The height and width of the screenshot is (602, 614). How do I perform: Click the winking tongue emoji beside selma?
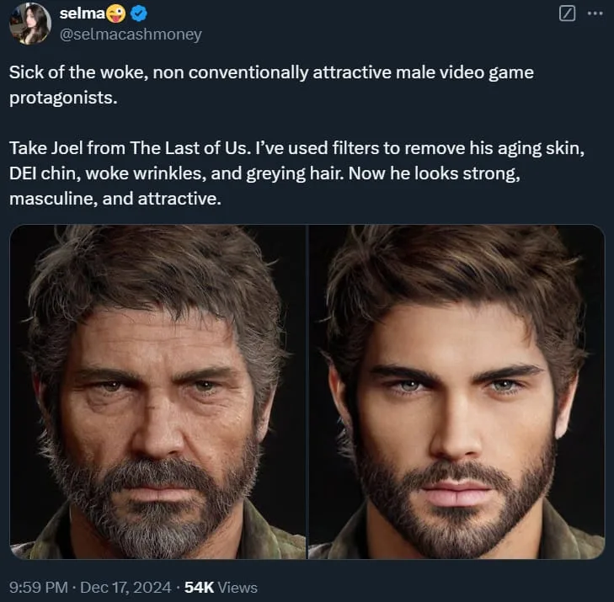coord(116,13)
